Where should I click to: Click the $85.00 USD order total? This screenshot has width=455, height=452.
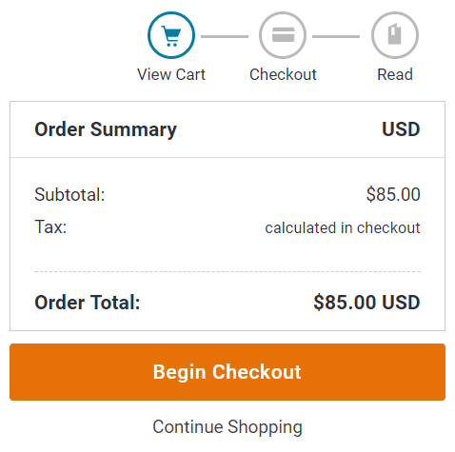point(366,302)
